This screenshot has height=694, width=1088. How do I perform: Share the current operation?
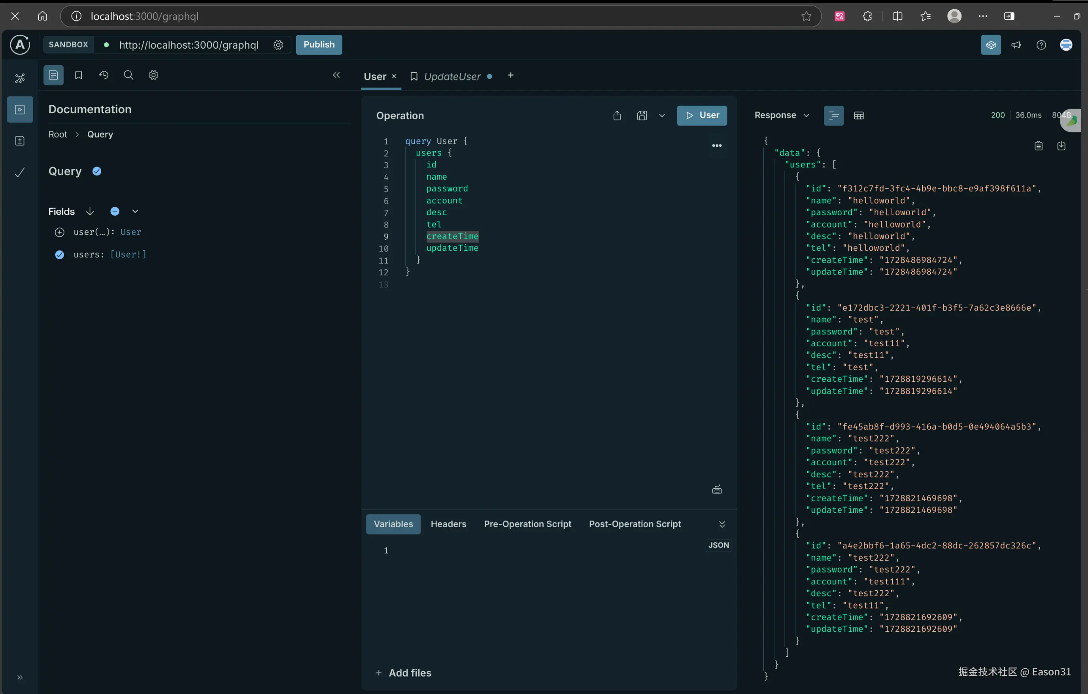[x=617, y=116]
